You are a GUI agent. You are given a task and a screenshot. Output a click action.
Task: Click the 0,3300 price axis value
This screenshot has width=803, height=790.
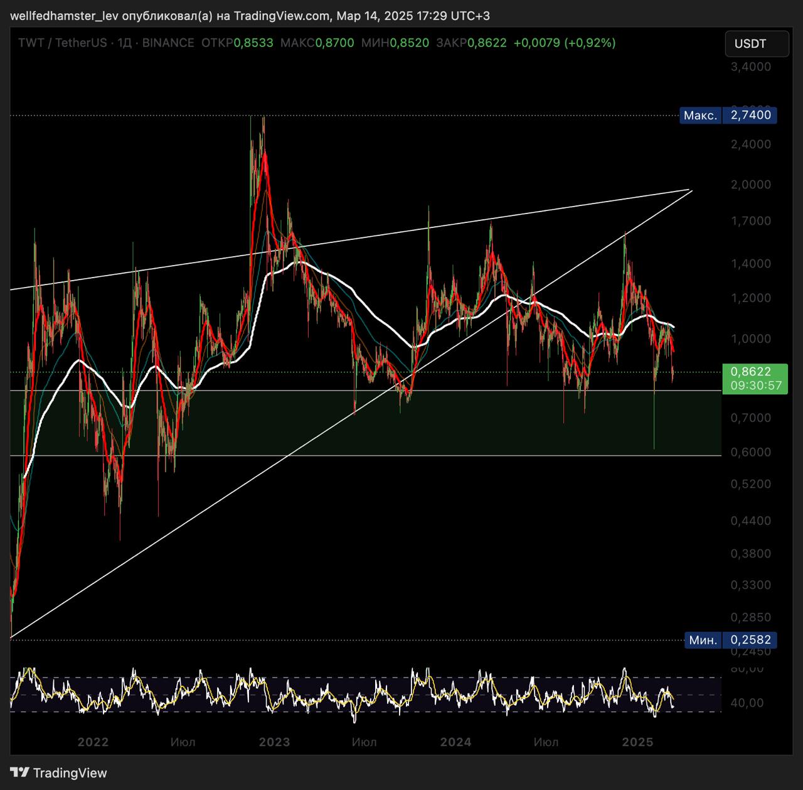pos(751,585)
